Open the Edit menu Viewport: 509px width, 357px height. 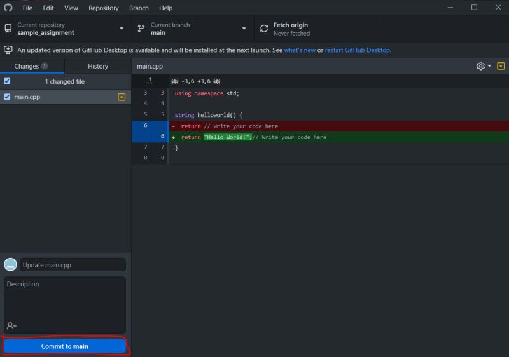48,8
